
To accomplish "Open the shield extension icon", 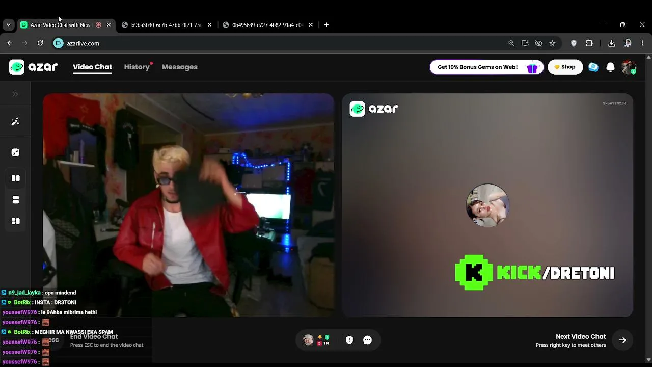I will (x=574, y=43).
